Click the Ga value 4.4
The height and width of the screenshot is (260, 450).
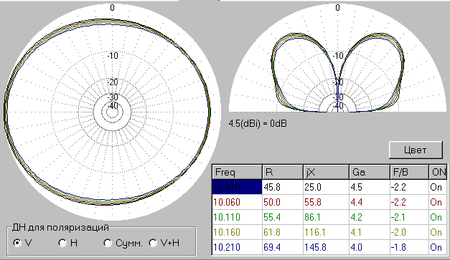click(370, 202)
